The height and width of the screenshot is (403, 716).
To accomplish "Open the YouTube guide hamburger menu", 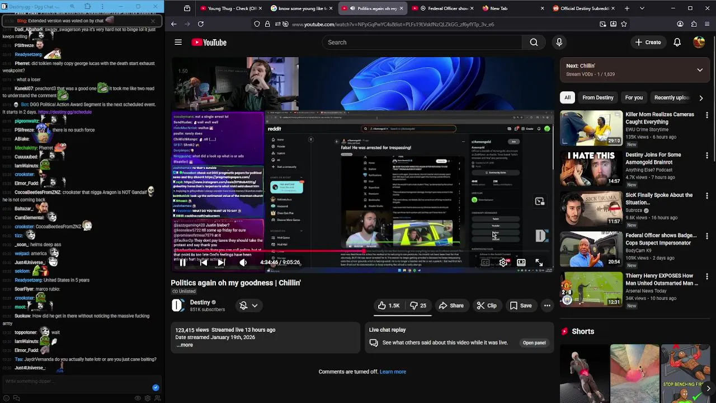I will (x=178, y=42).
